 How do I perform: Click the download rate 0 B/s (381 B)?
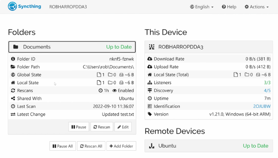tap(258, 59)
